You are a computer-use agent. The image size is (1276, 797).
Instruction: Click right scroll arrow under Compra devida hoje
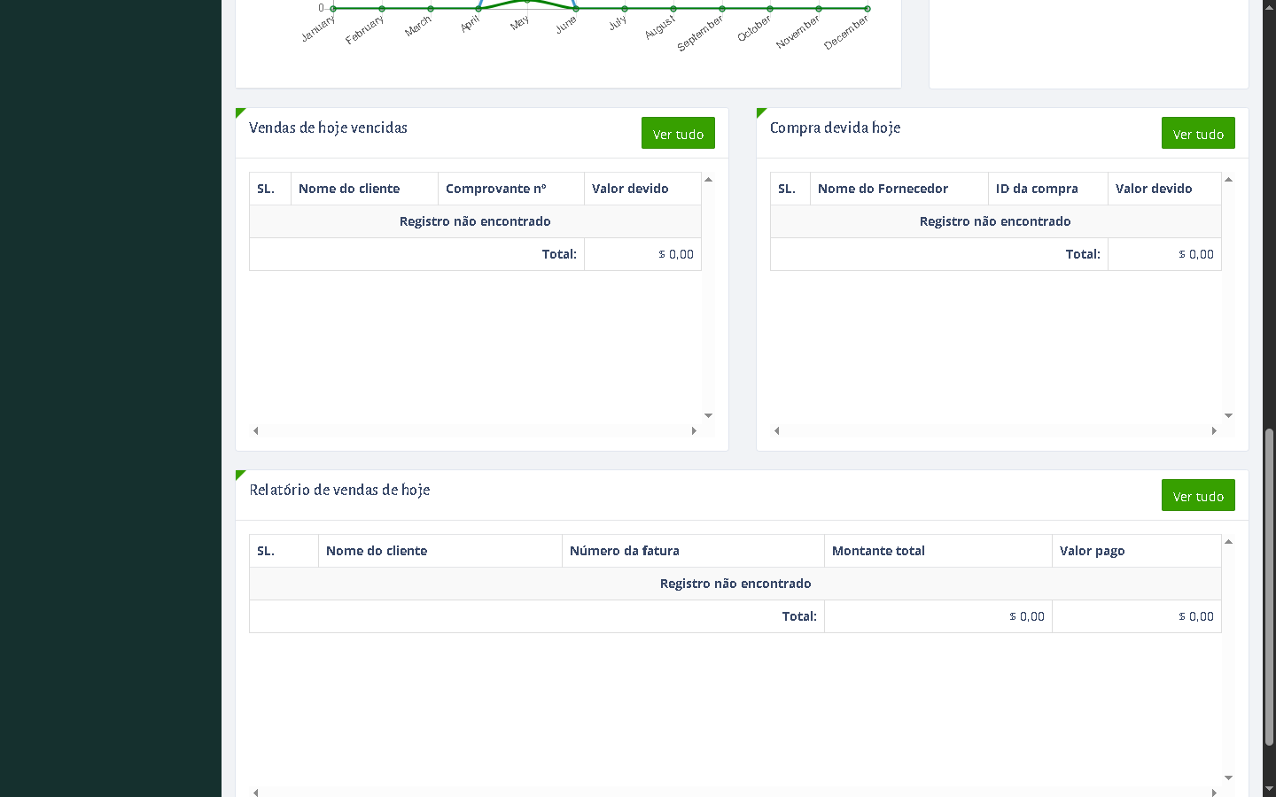click(1214, 431)
